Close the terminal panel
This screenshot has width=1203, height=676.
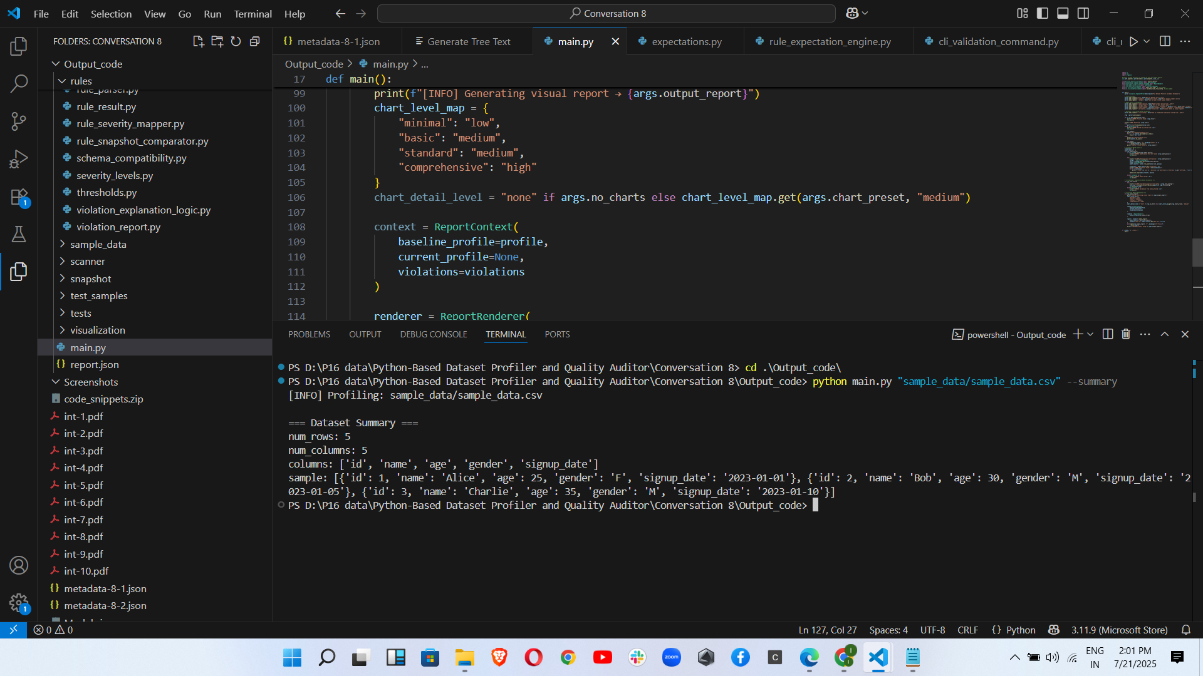1185,334
